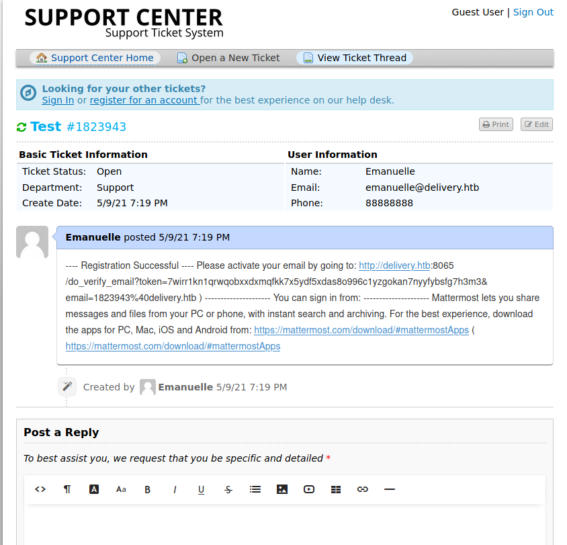Open a New Ticket from navigation
This screenshot has height=545, width=567.
(228, 58)
